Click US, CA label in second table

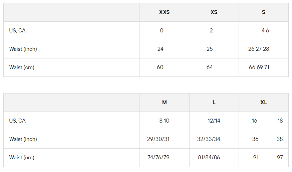point(17,121)
